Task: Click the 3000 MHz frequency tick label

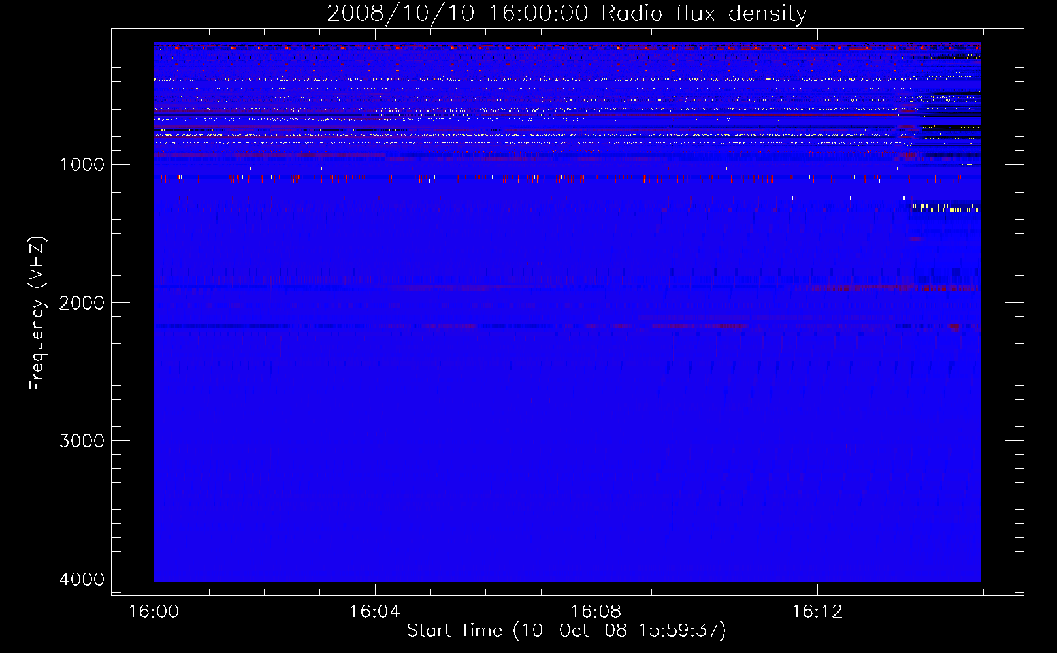Action: (82, 441)
